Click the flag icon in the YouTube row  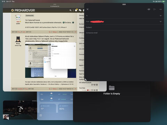[x=92, y=90]
